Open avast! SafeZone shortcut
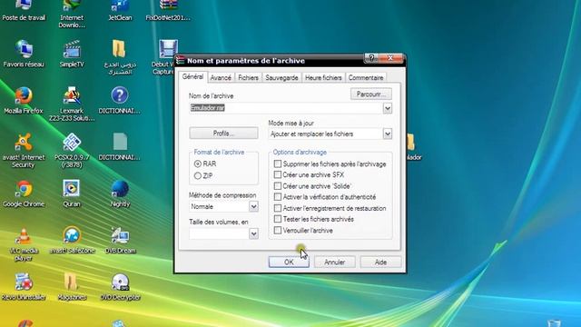 [72, 241]
